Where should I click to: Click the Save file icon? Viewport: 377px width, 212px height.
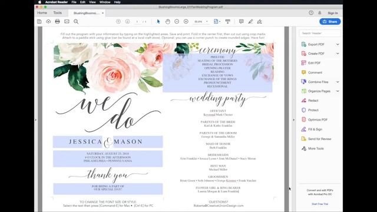pyautogui.click(x=39, y=22)
